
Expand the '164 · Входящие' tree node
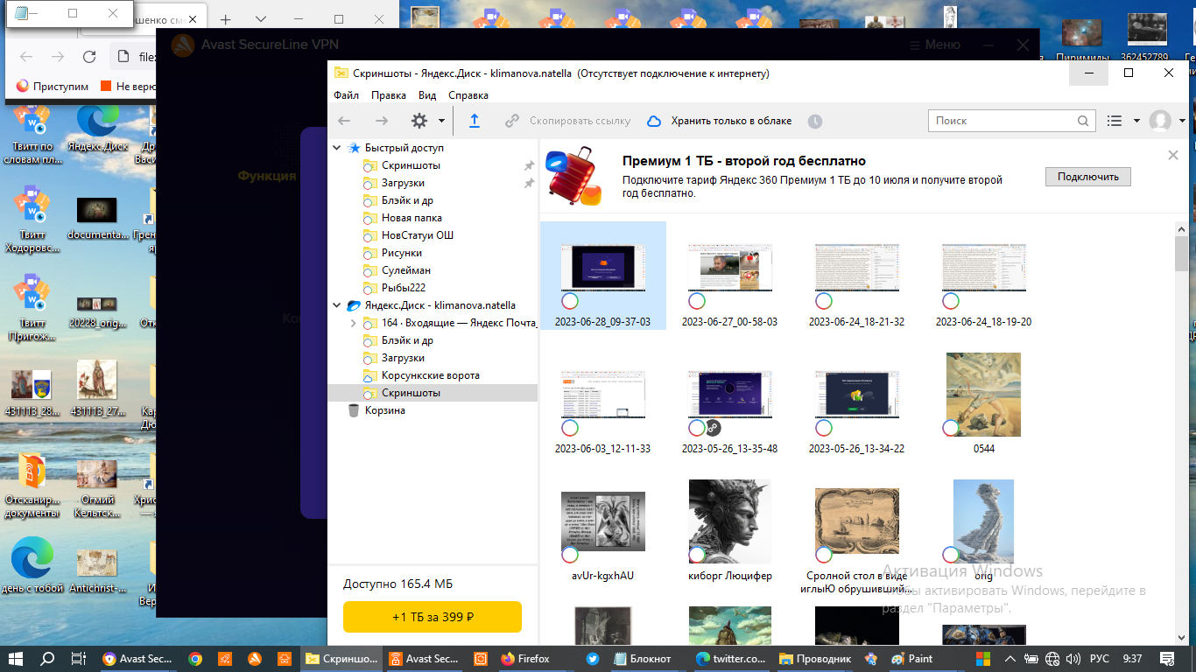pos(353,323)
